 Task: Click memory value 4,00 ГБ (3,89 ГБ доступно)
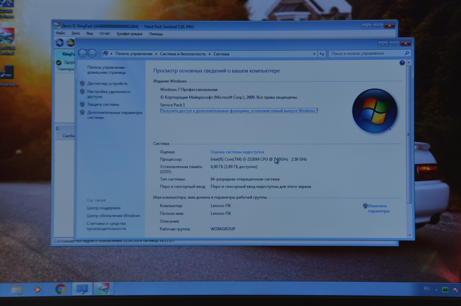click(x=234, y=167)
